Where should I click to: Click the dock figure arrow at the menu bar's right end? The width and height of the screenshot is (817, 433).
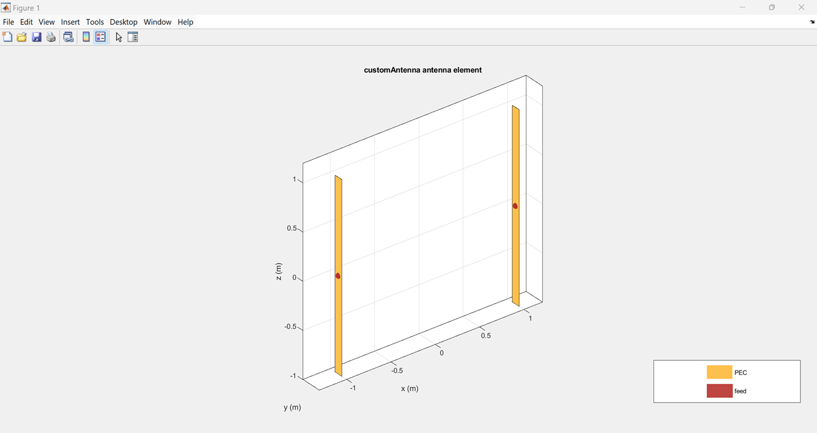tap(812, 22)
